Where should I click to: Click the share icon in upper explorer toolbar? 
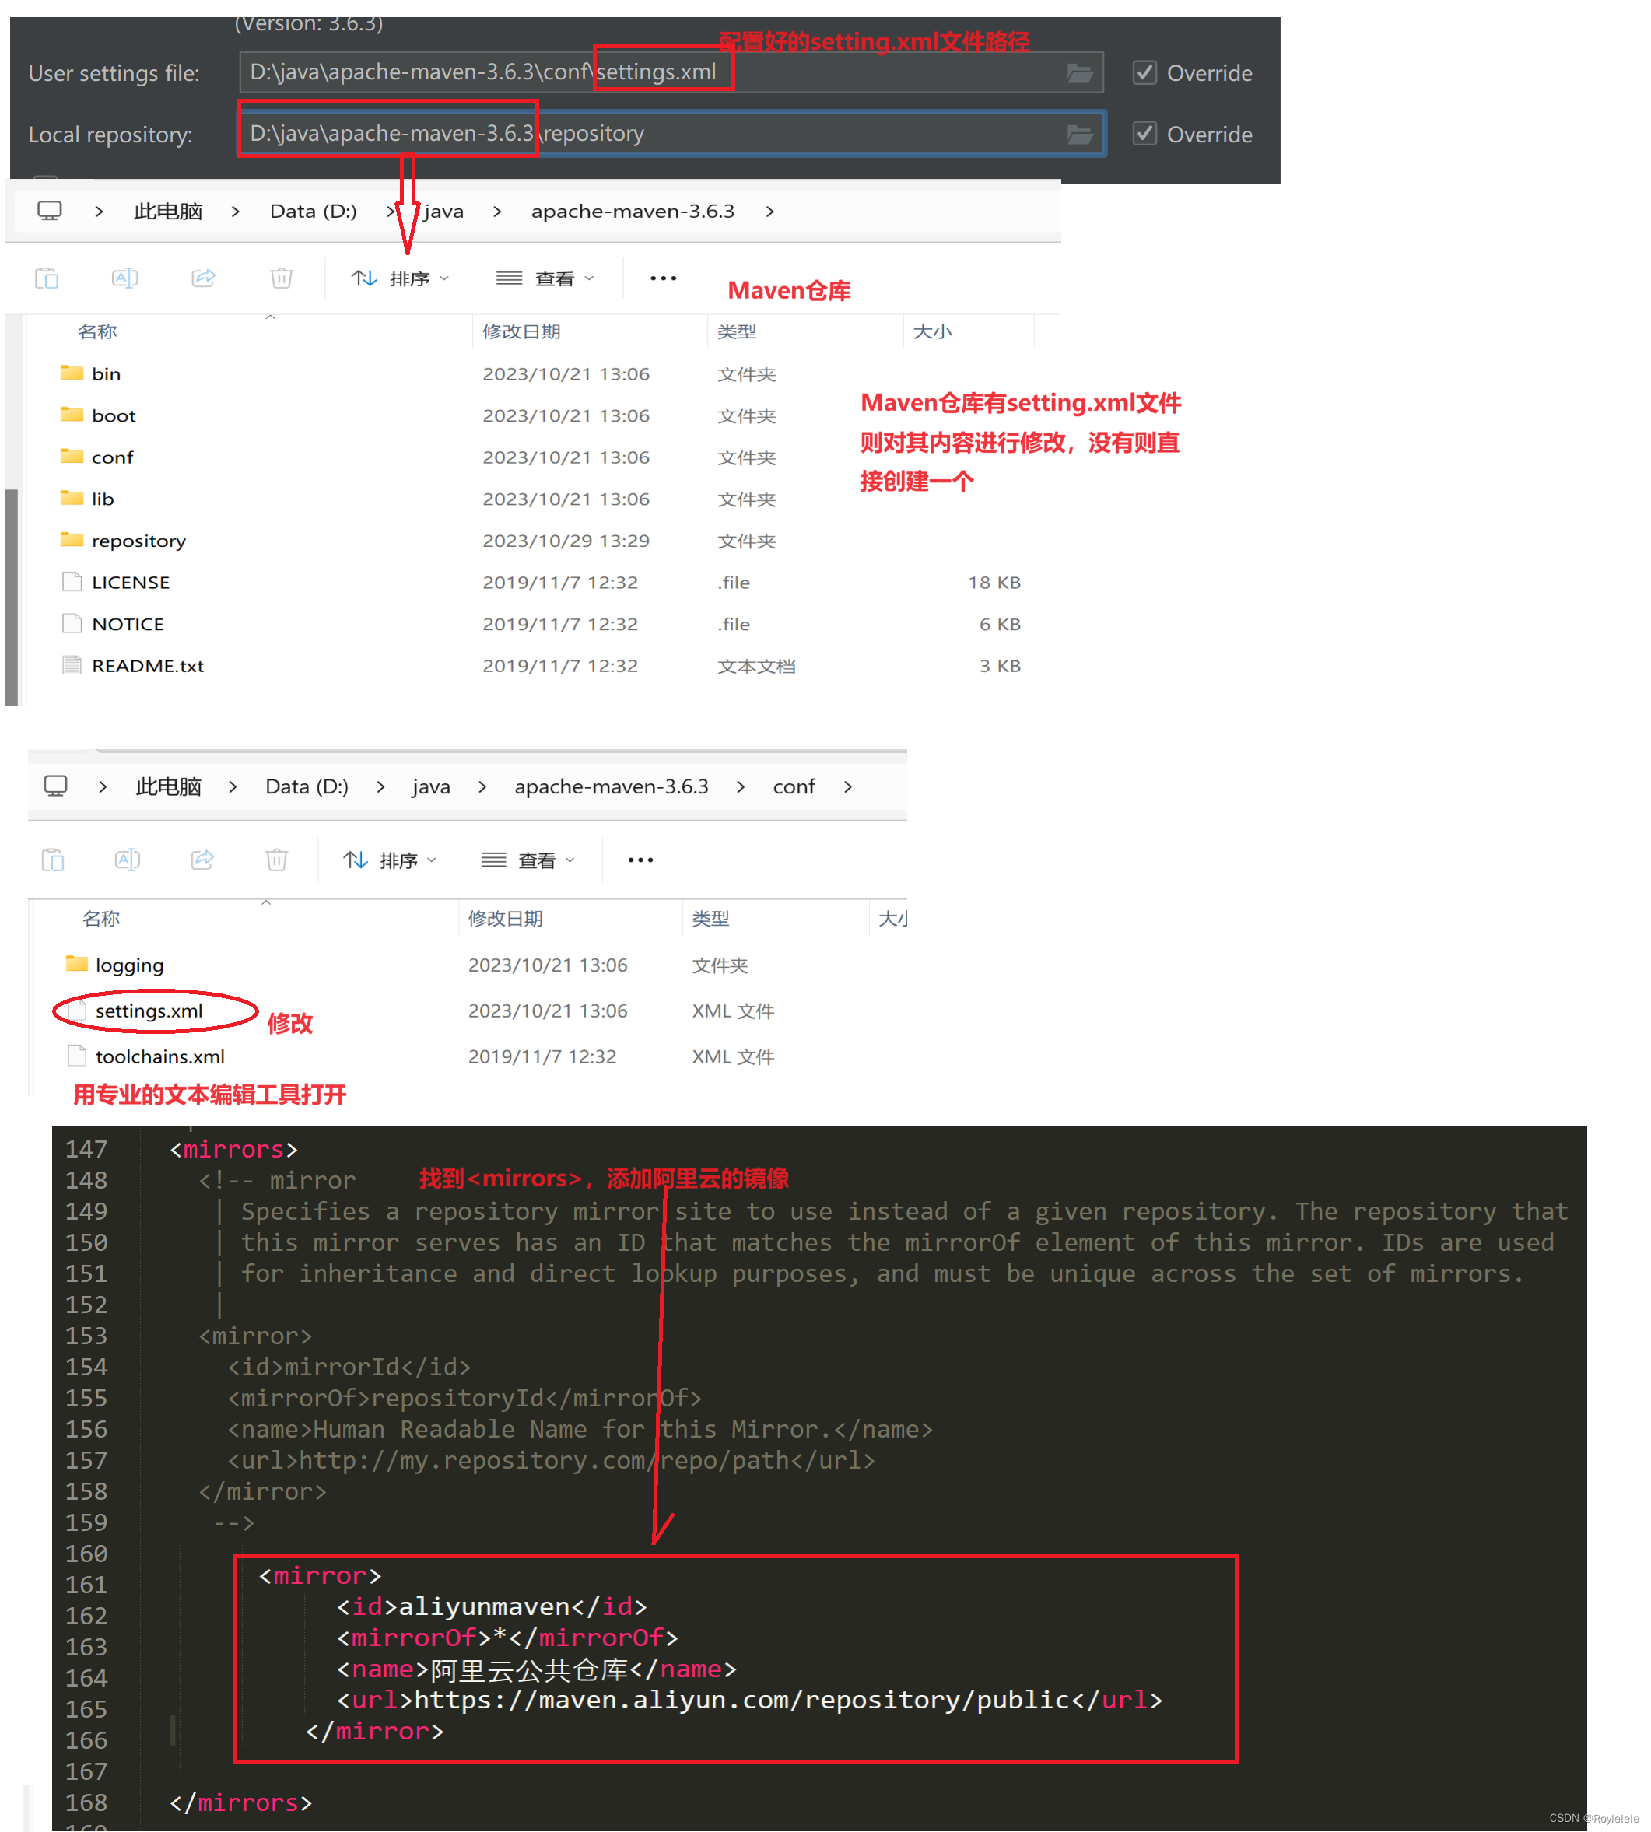point(203,278)
